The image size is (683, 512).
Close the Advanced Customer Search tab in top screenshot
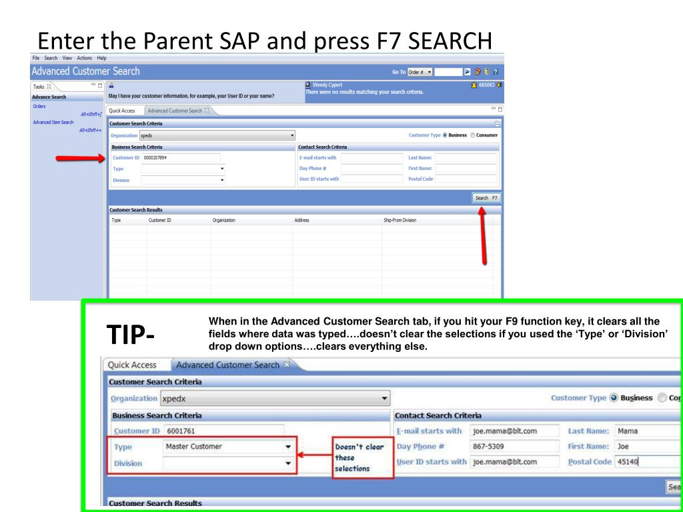(x=207, y=110)
